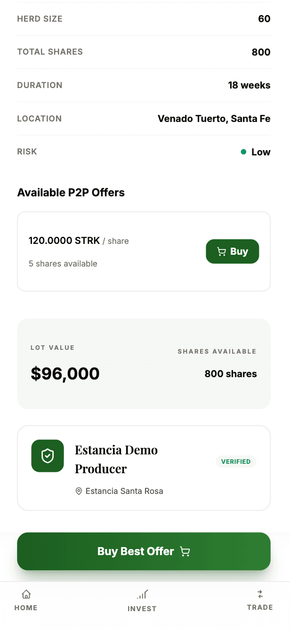This screenshot has width=290, height=630.
Task: Click the location pin next to Estancia Santa Rosa
Action: tap(79, 491)
